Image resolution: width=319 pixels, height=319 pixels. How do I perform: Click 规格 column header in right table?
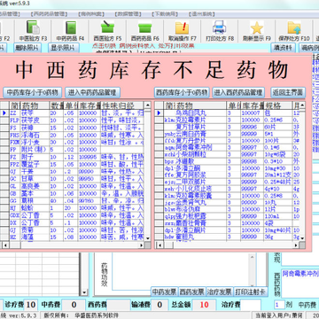click(x=277, y=105)
